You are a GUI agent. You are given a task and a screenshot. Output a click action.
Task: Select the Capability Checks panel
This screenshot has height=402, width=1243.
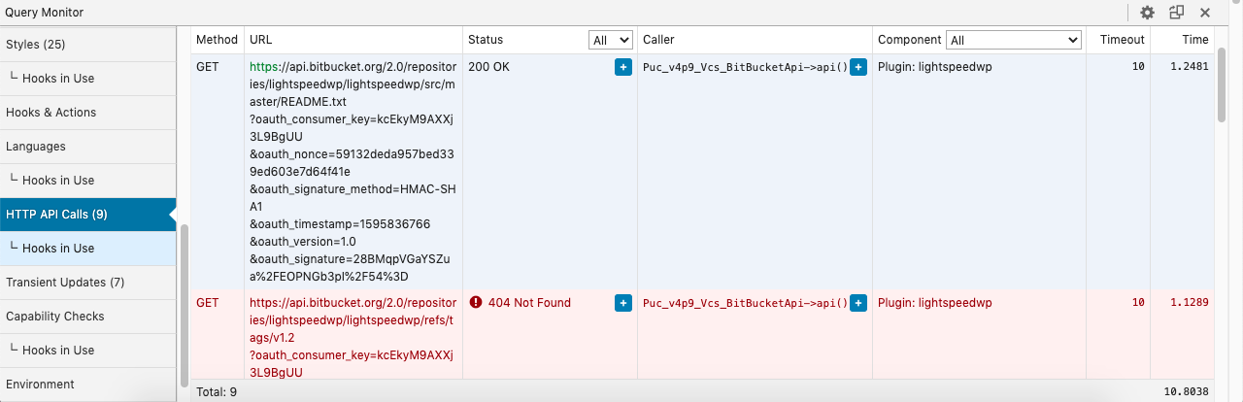click(87, 317)
